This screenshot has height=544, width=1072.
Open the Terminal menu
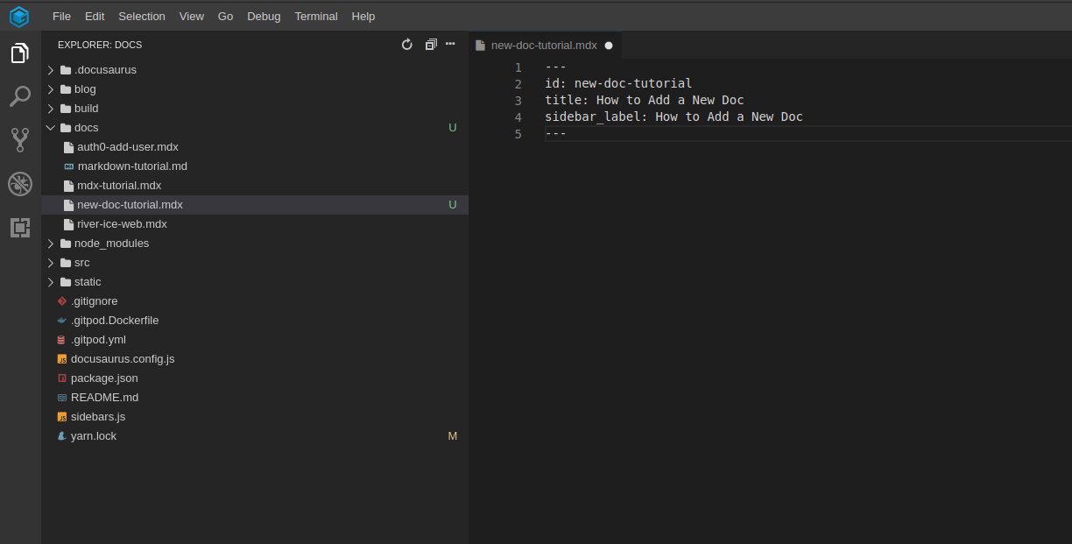coord(315,16)
